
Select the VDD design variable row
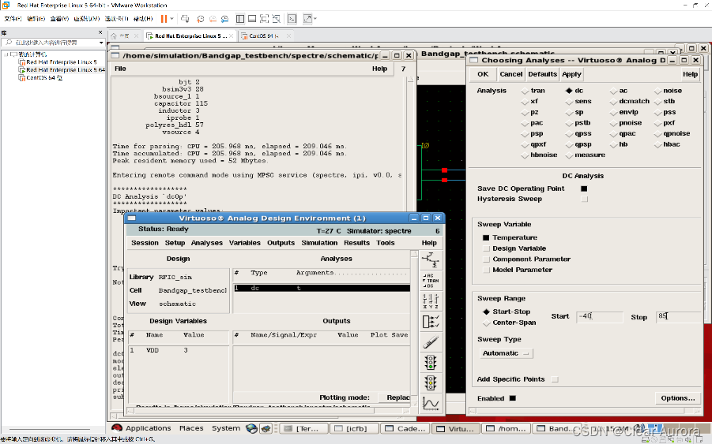coord(179,350)
